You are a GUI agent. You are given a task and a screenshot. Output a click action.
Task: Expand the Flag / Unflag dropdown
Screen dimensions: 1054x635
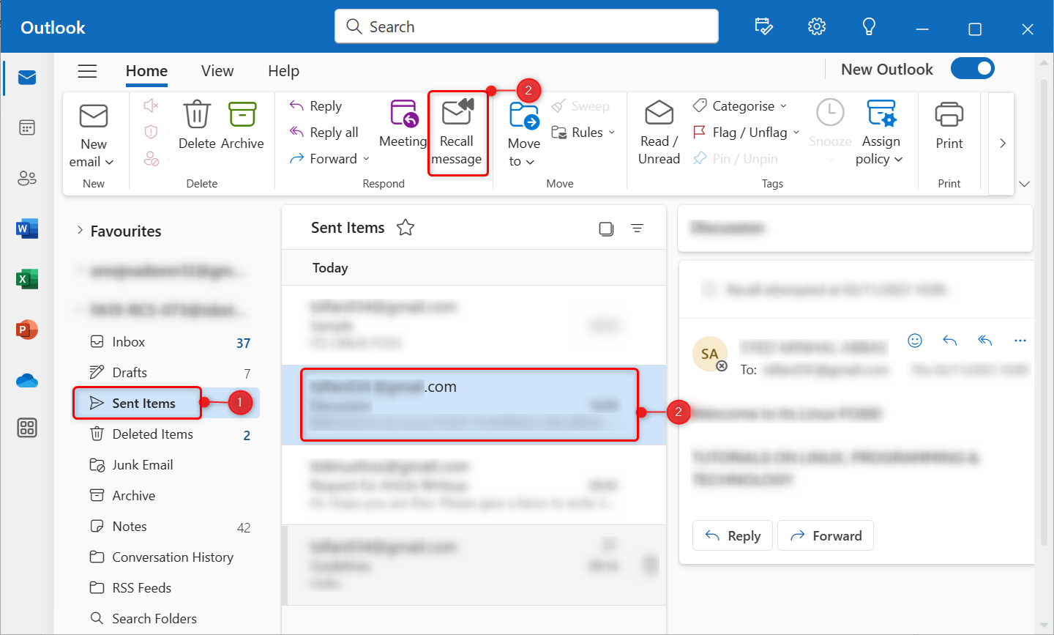[x=796, y=133]
